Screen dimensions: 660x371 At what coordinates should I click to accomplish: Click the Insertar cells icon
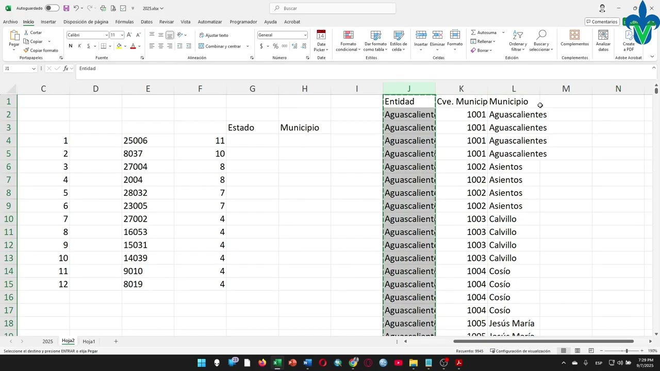click(x=421, y=35)
